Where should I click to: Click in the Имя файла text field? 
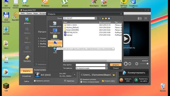pyautogui.click(x=90, y=65)
